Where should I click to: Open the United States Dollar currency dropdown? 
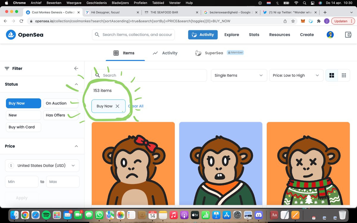pos(42,166)
